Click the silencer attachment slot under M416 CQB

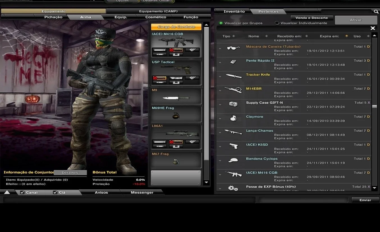coord(159,50)
